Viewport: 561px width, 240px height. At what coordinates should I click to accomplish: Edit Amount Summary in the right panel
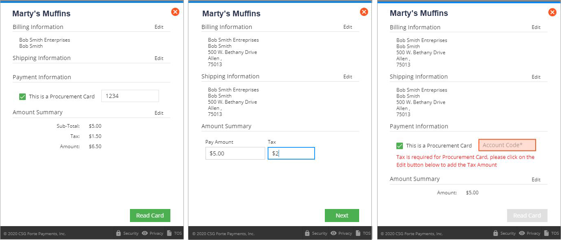tap(536, 180)
